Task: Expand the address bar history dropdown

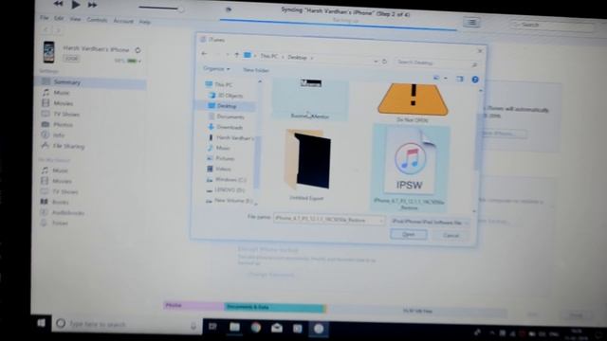Action: pos(376,61)
